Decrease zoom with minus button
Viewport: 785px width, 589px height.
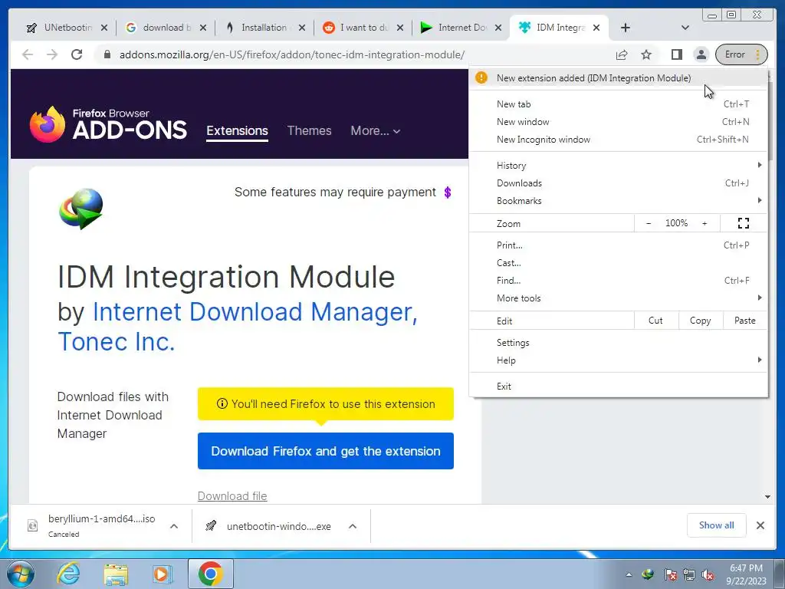pos(649,223)
